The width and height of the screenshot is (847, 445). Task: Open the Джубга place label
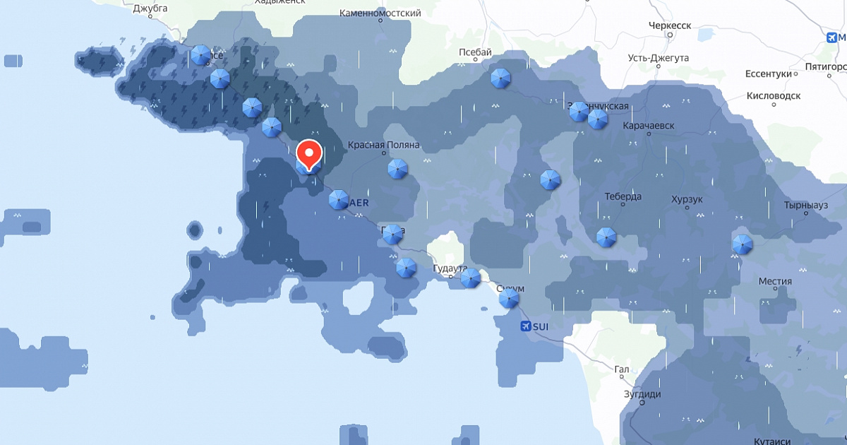coord(150,8)
